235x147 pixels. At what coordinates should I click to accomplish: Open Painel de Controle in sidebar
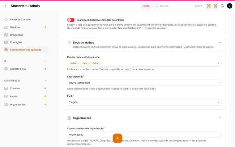coord(25,19)
